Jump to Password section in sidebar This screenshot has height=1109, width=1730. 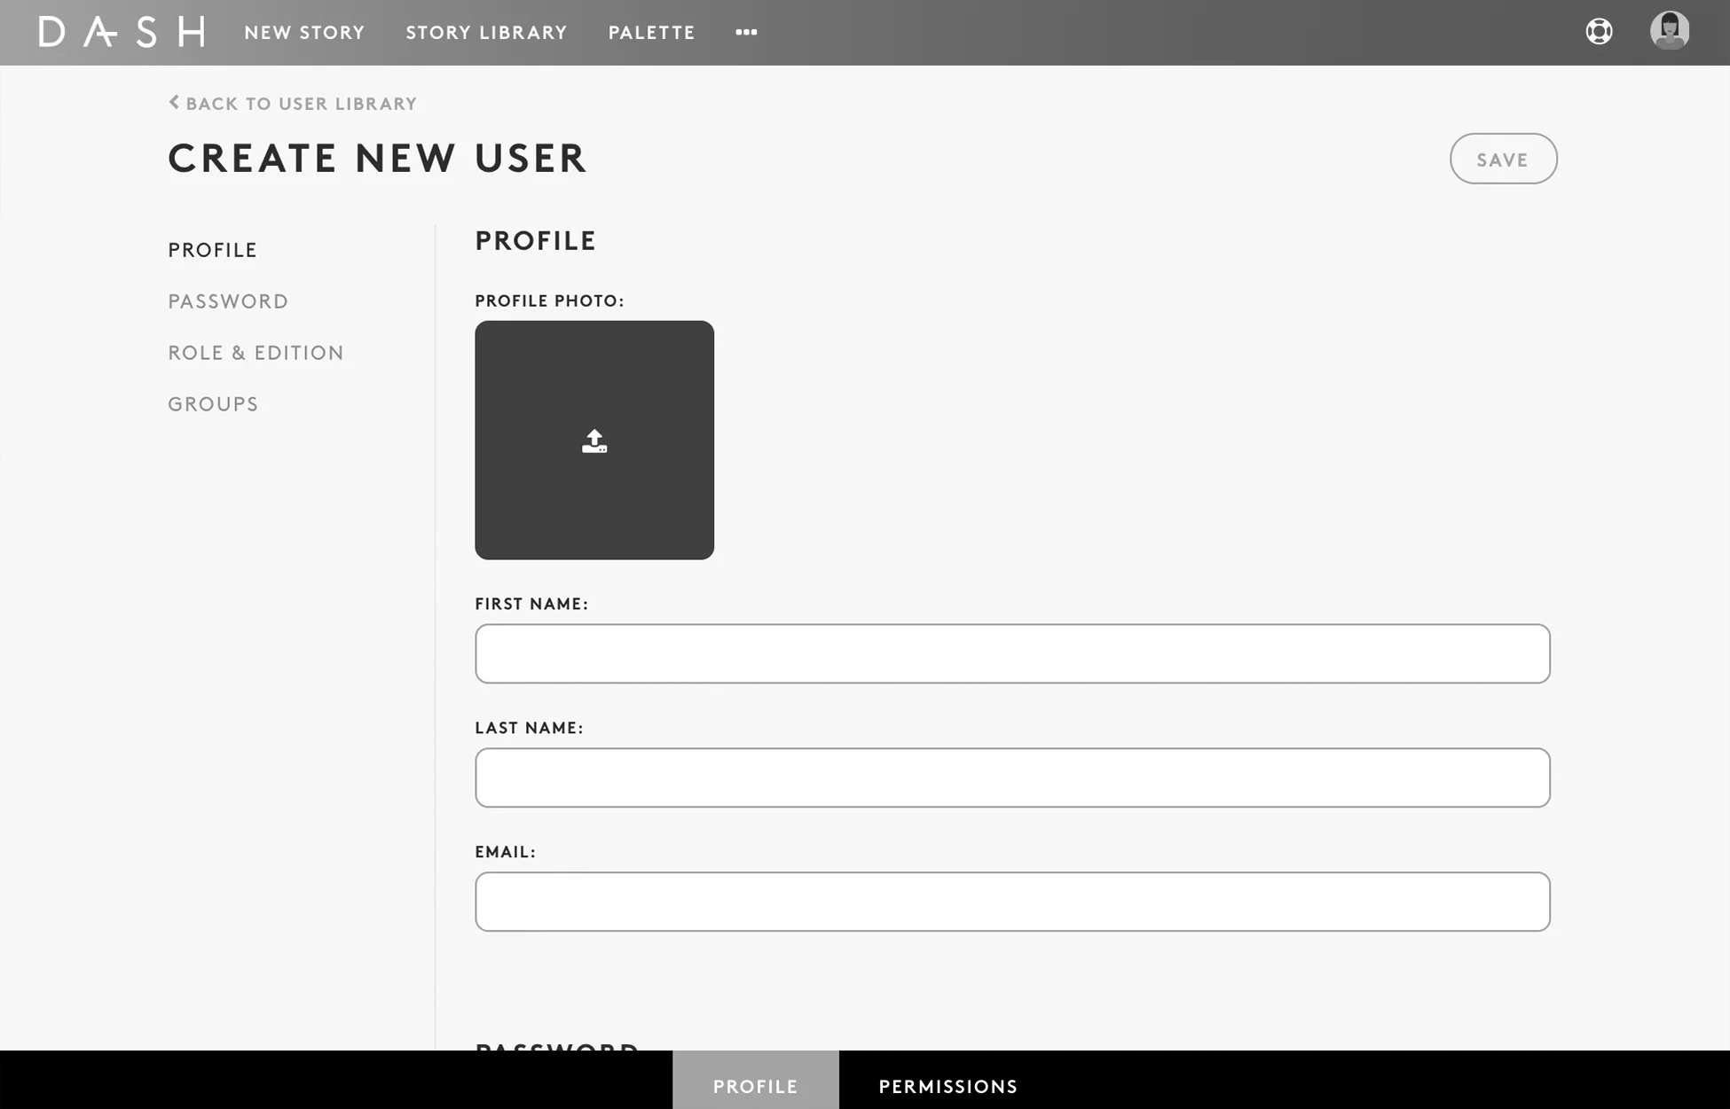point(228,301)
